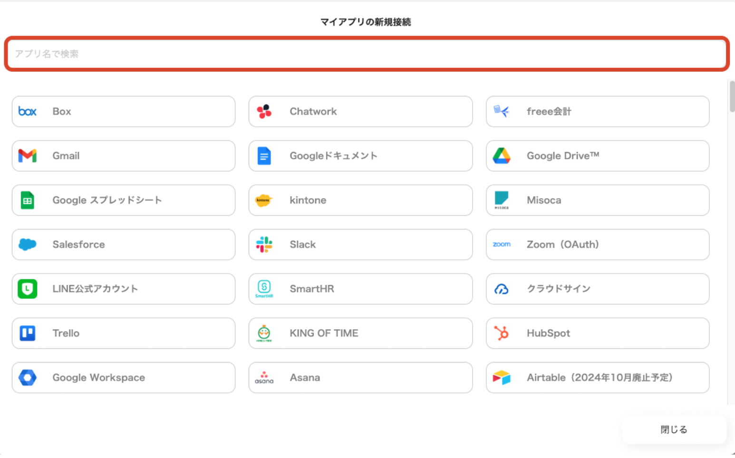Click the Trello board icon
This screenshot has height=458, width=735.
[27, 333]
